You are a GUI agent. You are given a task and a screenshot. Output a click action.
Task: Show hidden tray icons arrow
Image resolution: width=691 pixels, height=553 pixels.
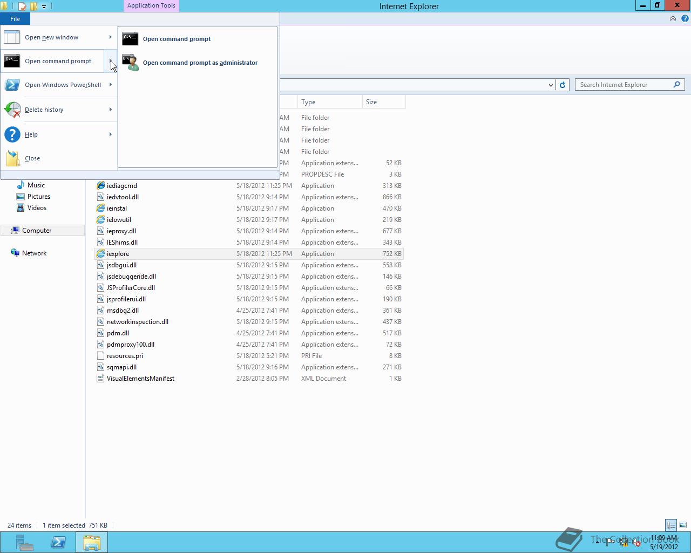pyautogui.click(x=597, y=543)
